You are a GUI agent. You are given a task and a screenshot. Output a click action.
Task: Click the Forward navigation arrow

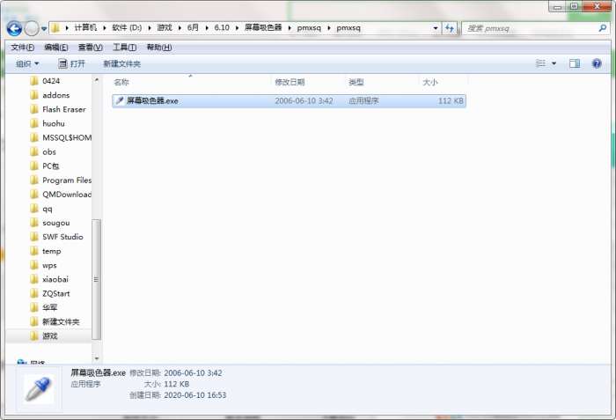(32, 28)
